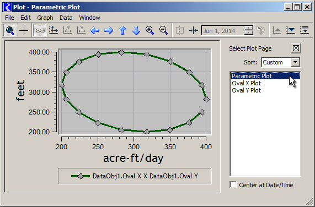
Task: Click the Jun 1, 2014 date field
Action: pos(223,31)
